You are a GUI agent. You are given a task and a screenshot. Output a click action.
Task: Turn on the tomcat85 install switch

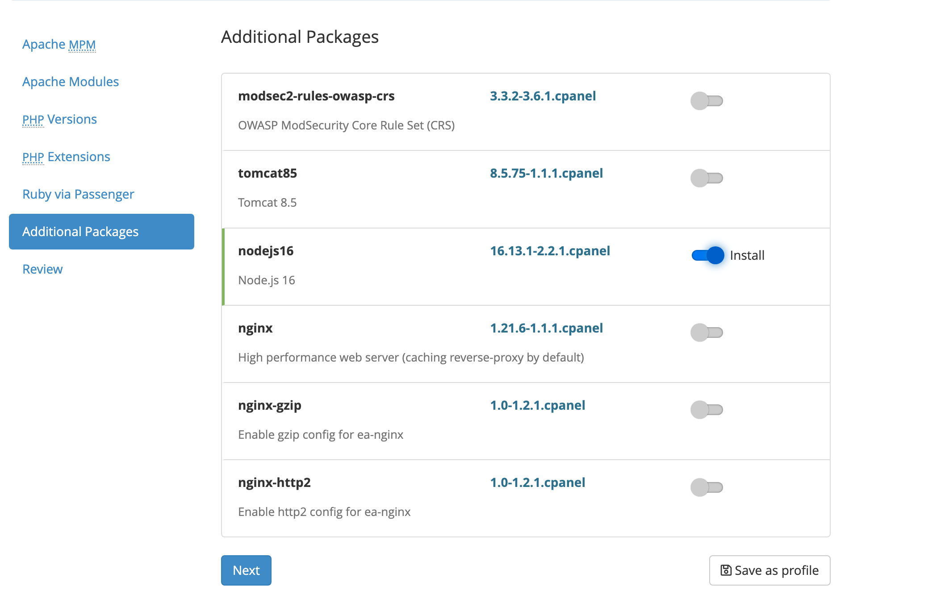point(707,178)
